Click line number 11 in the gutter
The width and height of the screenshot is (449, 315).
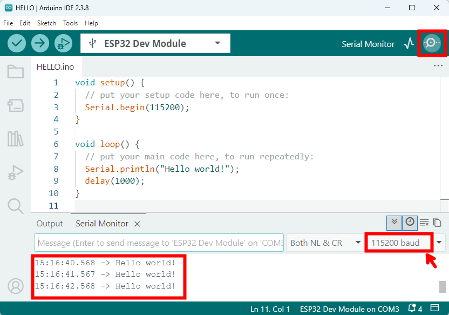click(53, 205)
